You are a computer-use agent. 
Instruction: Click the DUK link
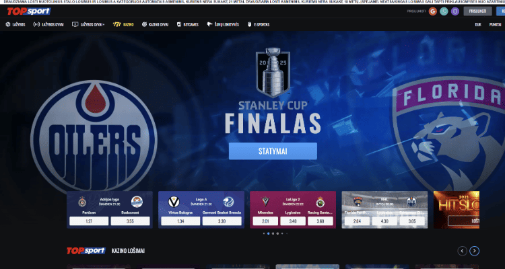click(x=478, y=24)
